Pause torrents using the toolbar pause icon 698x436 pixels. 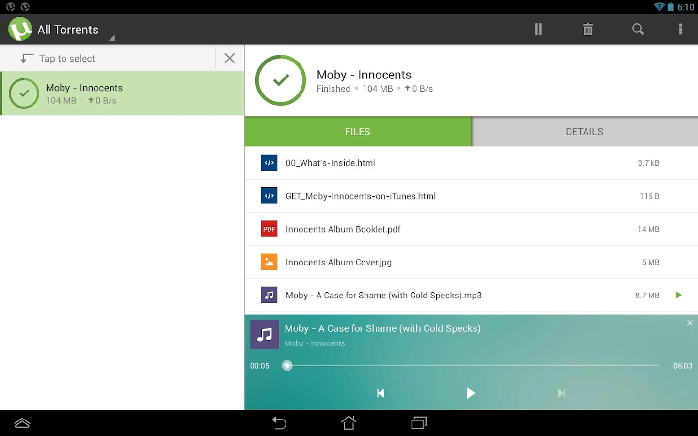(x=538, y=29)
